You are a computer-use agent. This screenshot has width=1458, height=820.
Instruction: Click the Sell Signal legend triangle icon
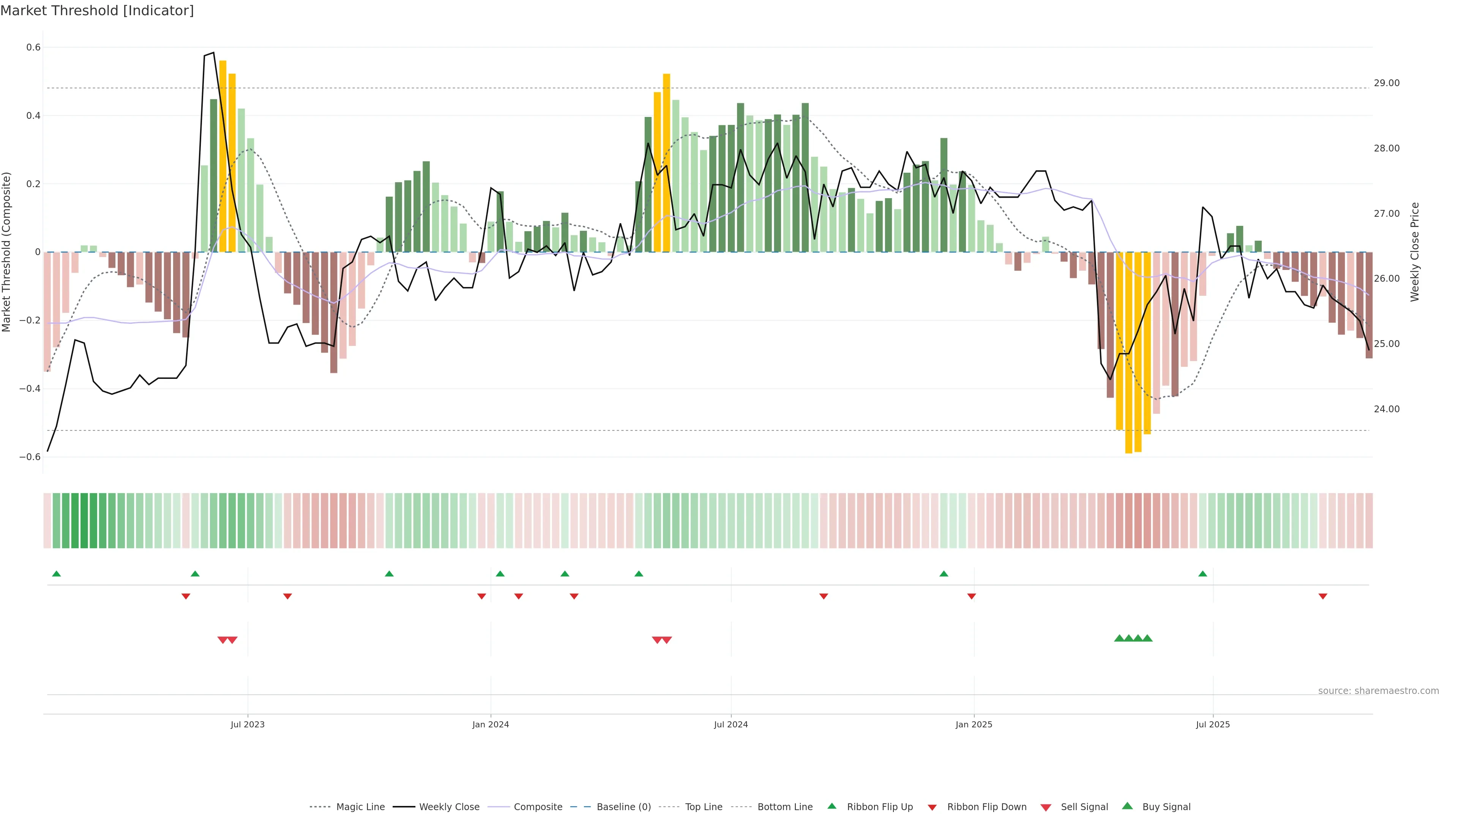click(x=1045, y=807)
